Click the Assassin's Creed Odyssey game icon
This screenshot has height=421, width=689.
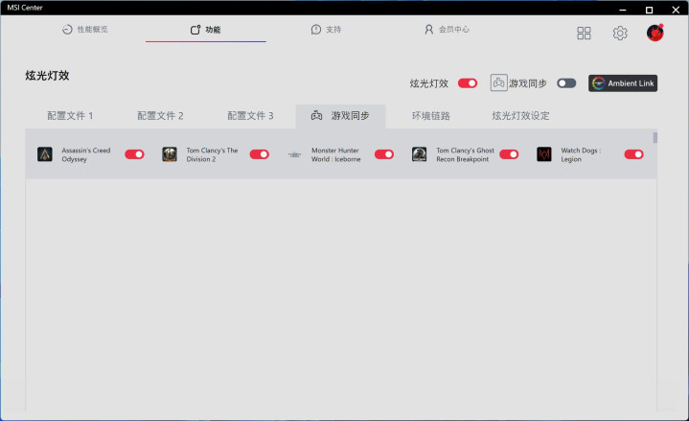tap(44, 154)
